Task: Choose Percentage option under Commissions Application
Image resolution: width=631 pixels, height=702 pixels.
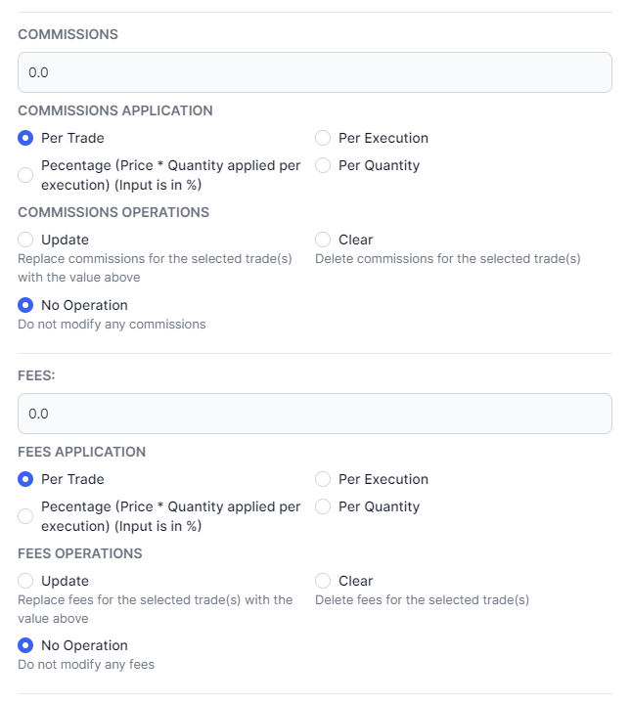Action: click(26, 175)
